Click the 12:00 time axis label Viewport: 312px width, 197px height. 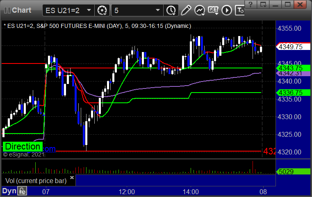(x=127, y=192)
